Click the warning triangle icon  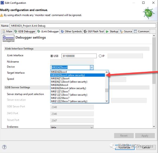coord(2,15)
